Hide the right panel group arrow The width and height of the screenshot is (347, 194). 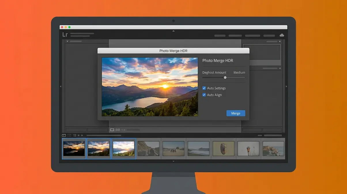(286, 86)
